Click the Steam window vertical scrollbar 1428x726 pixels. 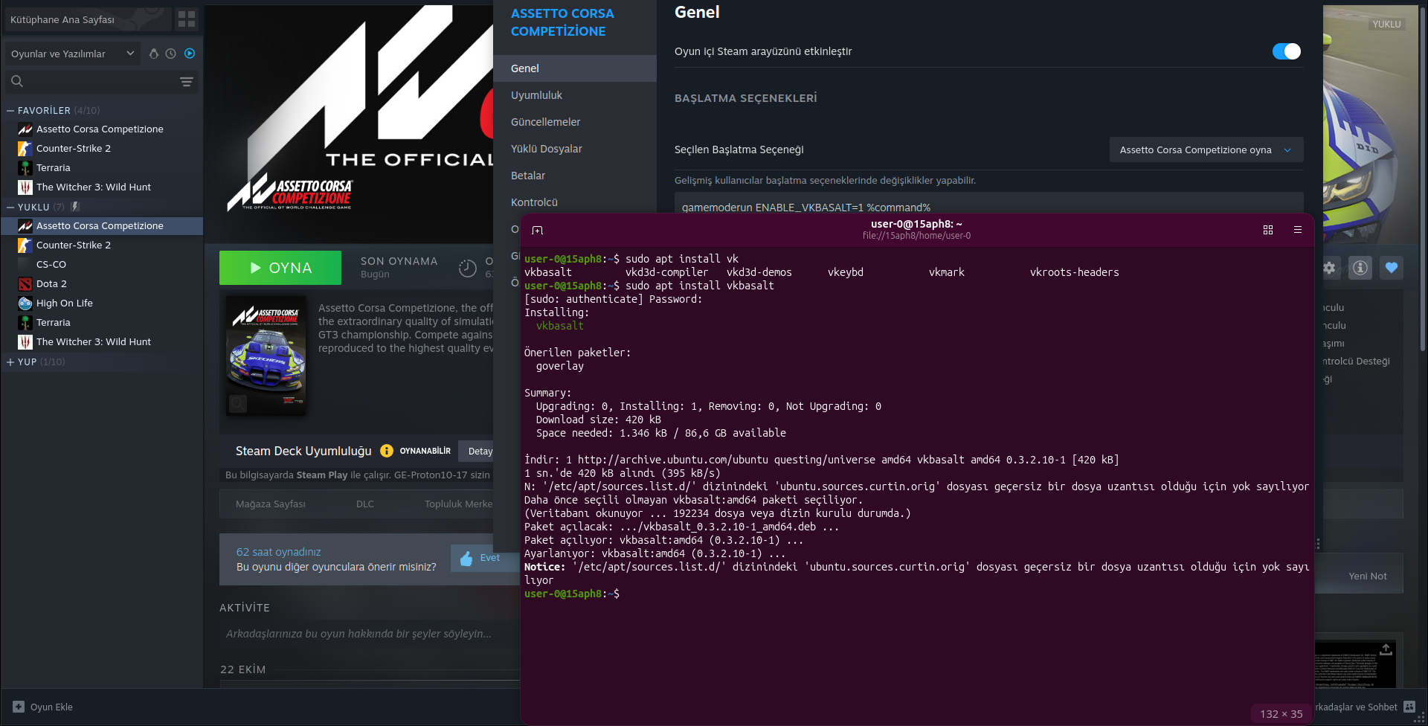coord(1423,179)
